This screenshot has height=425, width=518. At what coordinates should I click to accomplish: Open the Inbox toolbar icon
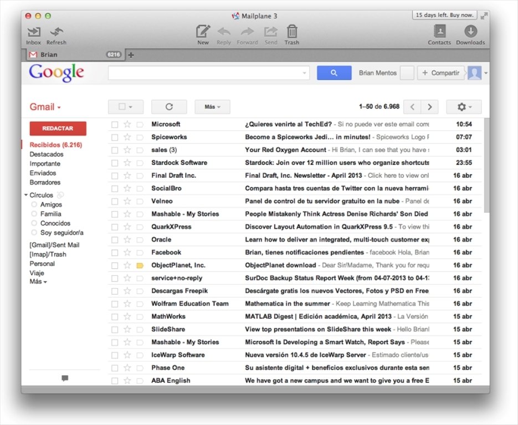(x=34, y=35)
